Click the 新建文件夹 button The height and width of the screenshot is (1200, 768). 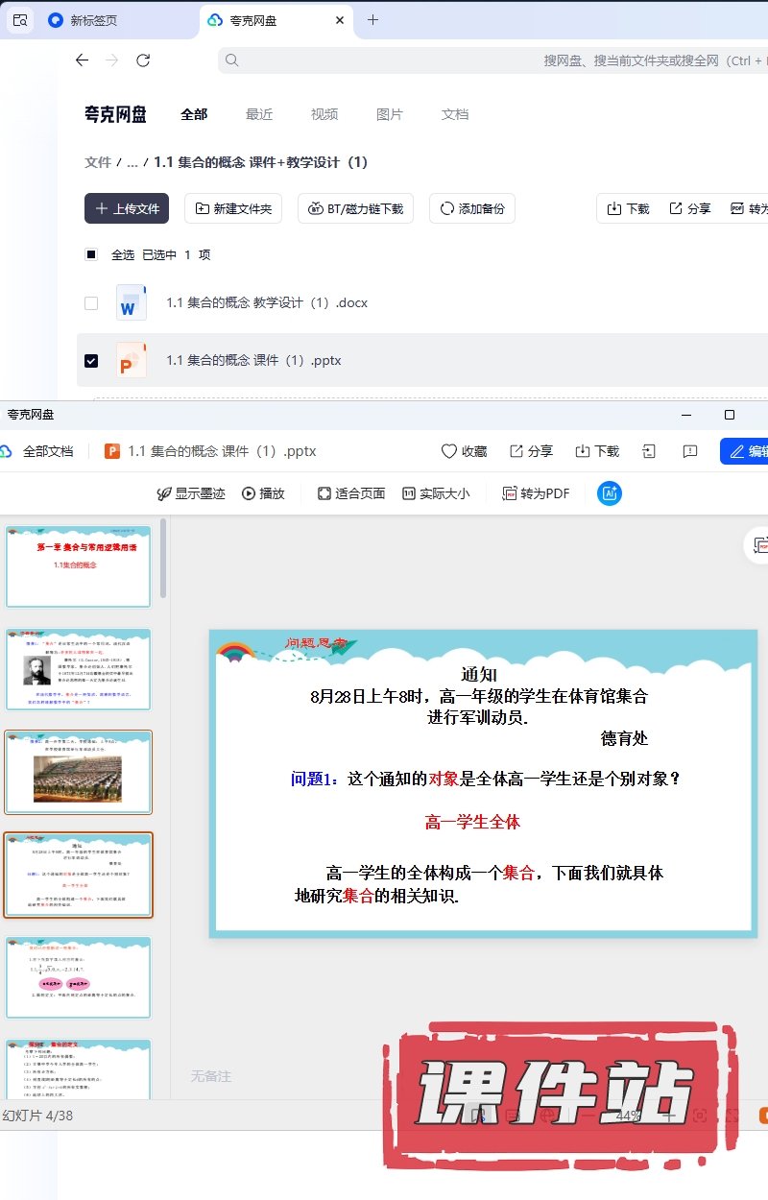click(232, 208)
